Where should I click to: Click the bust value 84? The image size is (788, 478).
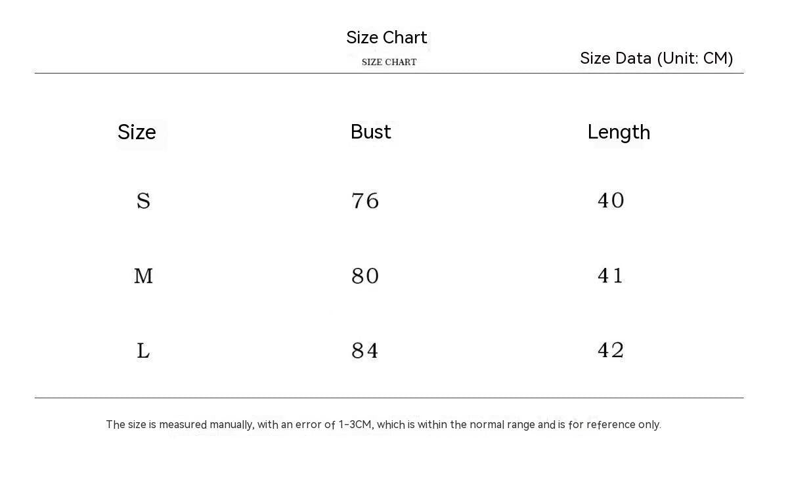point(365,351)
